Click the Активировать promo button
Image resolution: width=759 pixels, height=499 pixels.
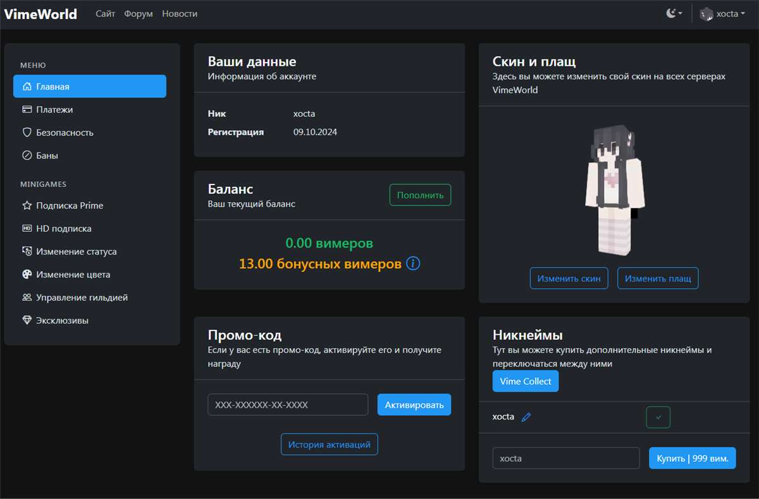click(x=414, y=405)
